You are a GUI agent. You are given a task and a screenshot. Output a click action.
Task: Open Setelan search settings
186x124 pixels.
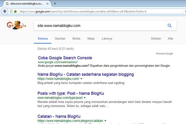(x=156, y=38)
